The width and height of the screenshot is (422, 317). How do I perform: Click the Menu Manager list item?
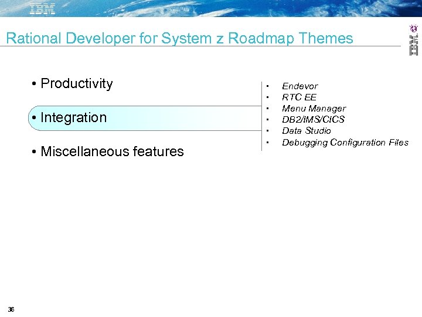[x=314, y=109]
